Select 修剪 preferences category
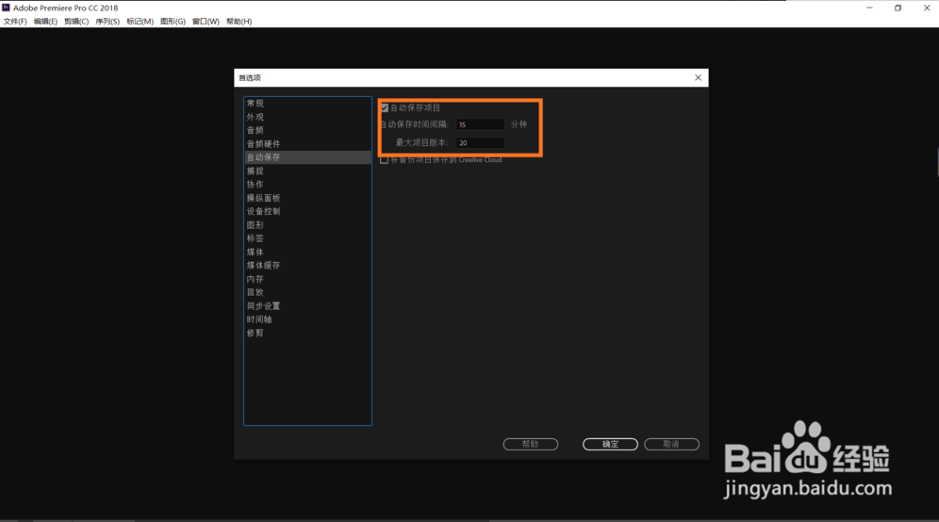 pos(307,333)
